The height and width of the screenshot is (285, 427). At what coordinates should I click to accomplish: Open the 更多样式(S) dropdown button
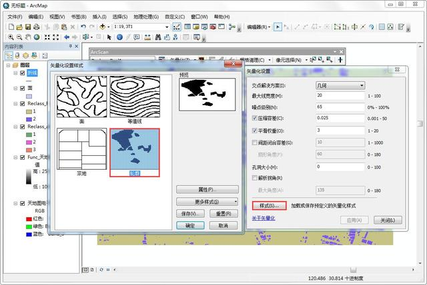(x=207, y=202)
